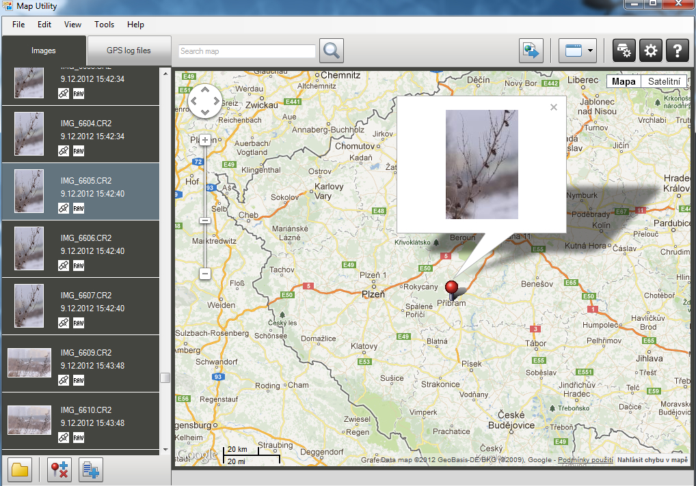This screenshot has width=696, height=486.
Task: Expand the view mode dropdown arrow
Action: (x=590, y=51)
